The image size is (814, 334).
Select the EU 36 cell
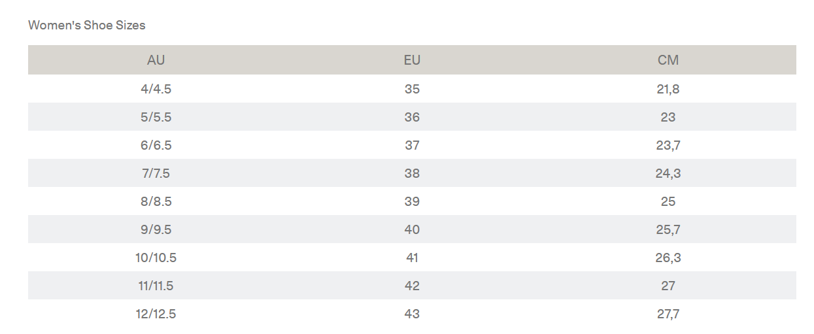[412, 117]
